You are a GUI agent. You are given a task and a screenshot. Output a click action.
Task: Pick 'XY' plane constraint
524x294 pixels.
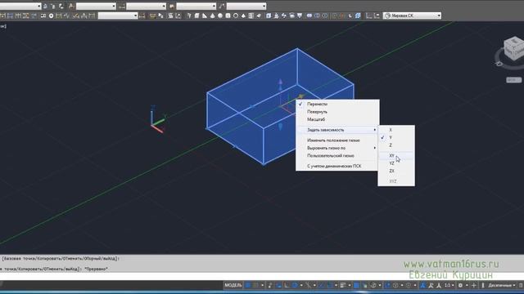(396, 156)
